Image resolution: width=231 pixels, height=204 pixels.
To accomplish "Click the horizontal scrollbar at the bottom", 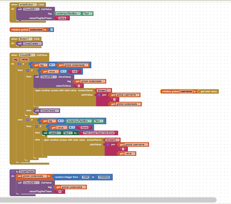I will click(108, 200).
